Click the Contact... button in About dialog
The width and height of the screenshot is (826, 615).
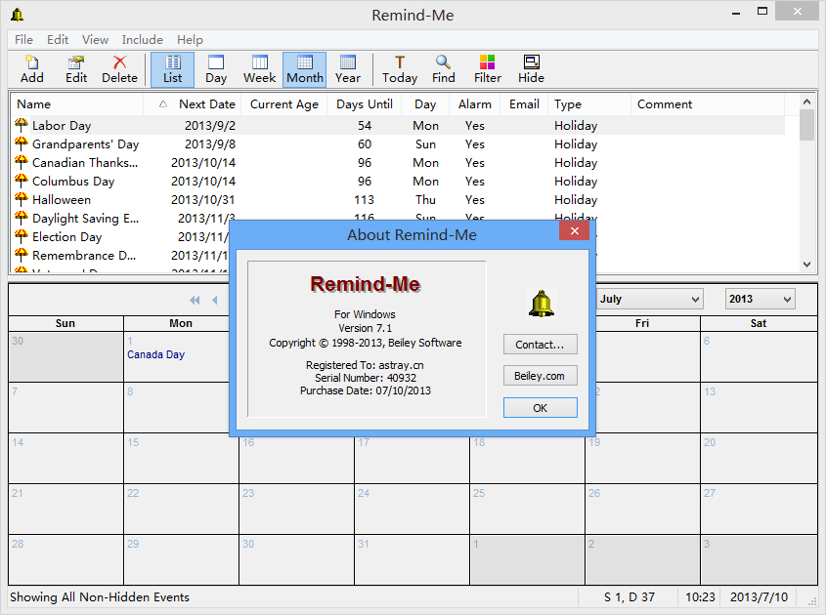pos(540,345)
